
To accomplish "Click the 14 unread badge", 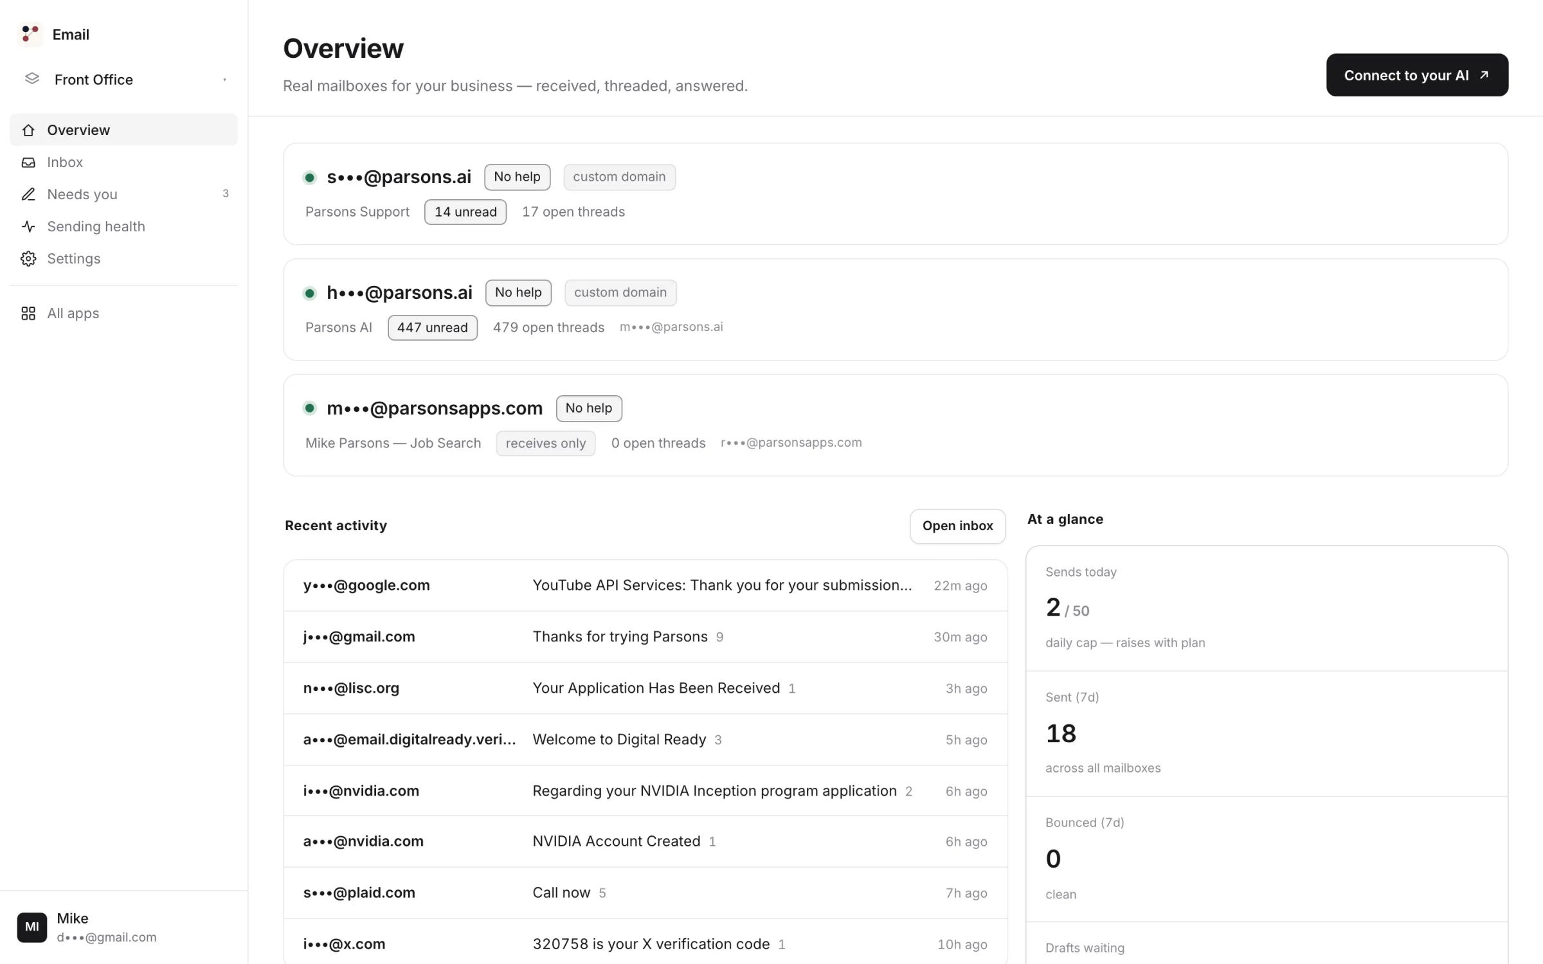I will click(465, 212).
